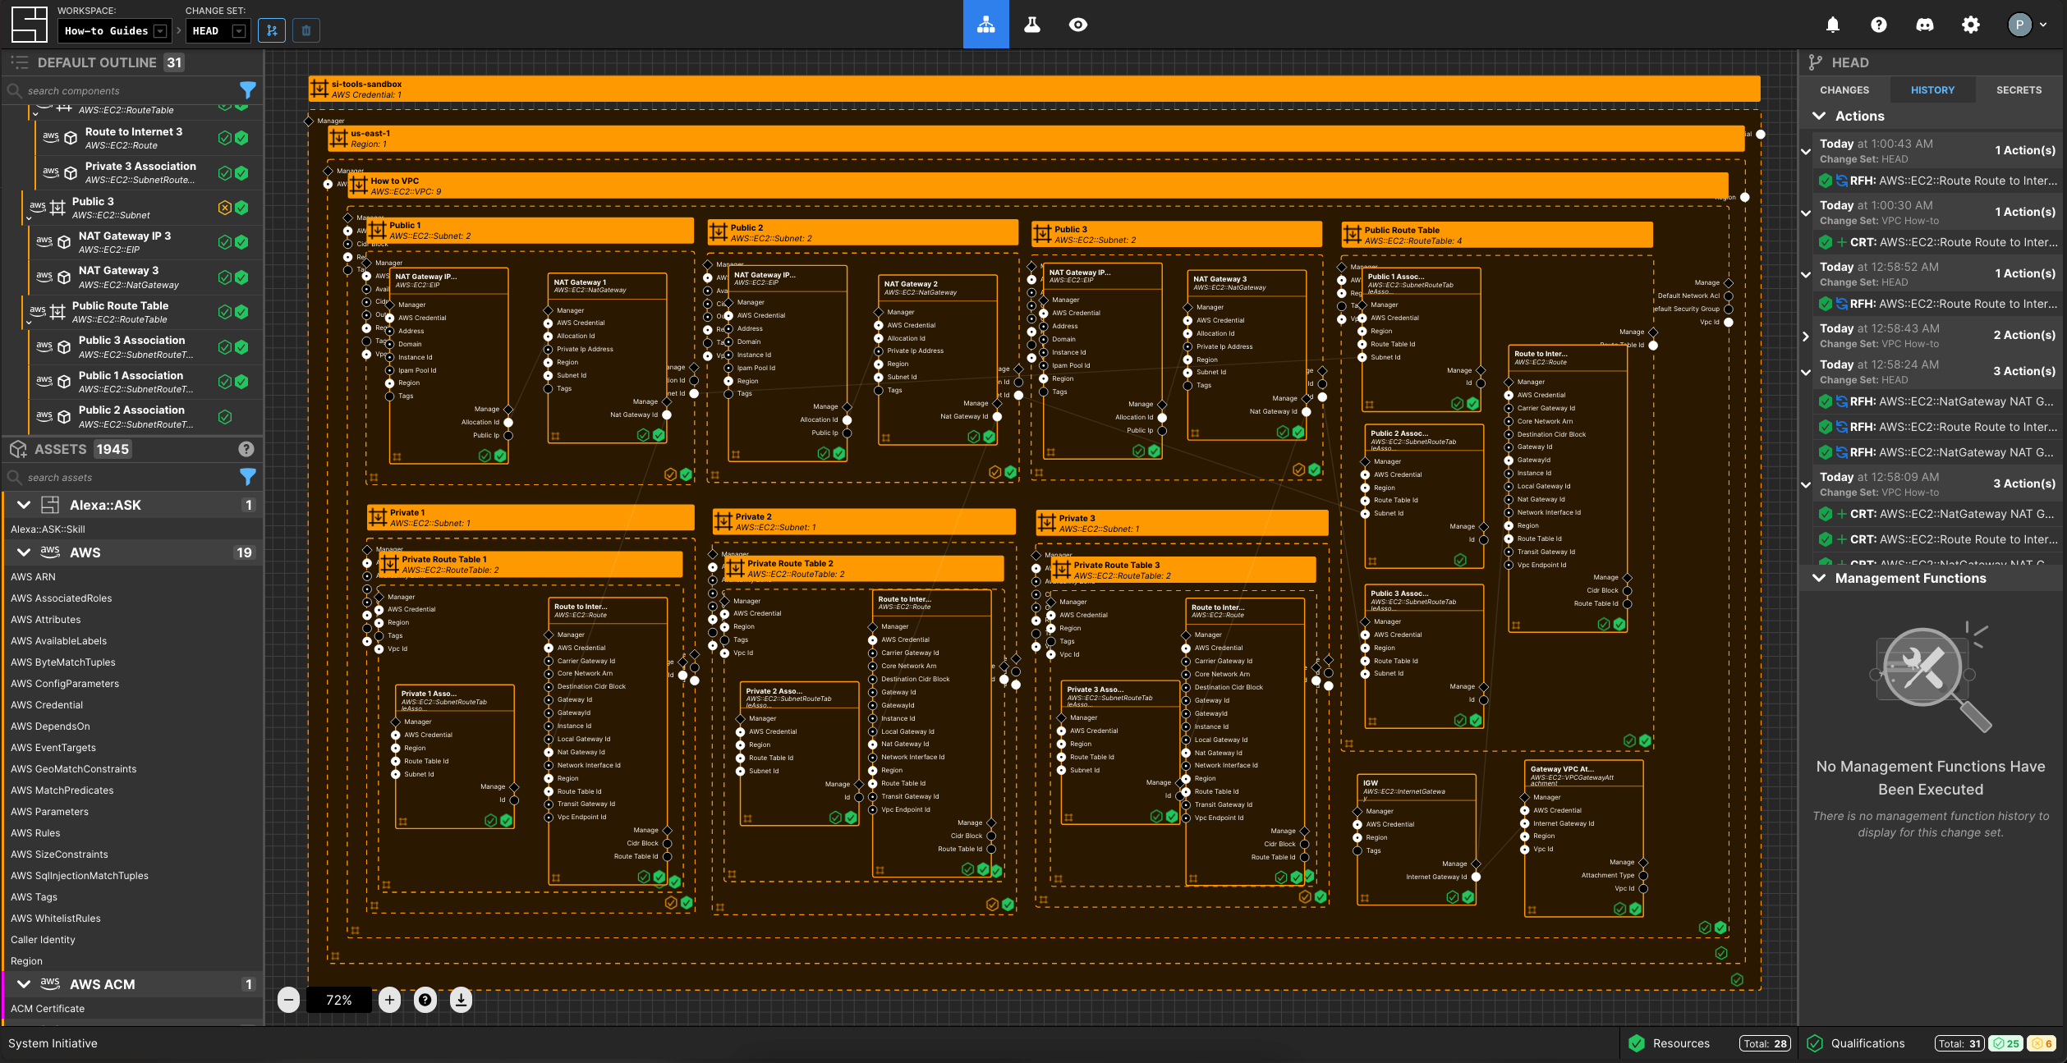
Task: Click the settings gear icon in toolbar
Action: point(1969,25)
